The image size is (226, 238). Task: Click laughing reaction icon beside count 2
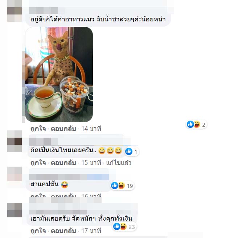[197, 124]
